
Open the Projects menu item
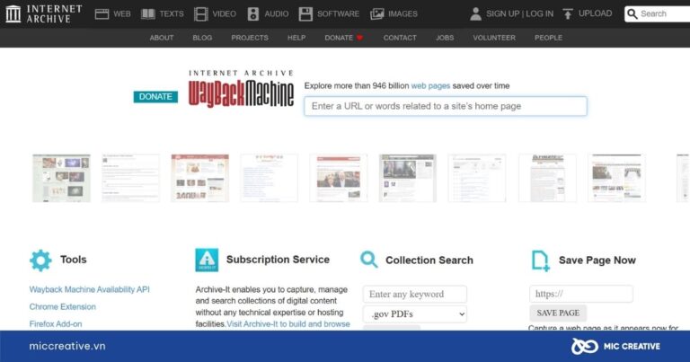250,38
